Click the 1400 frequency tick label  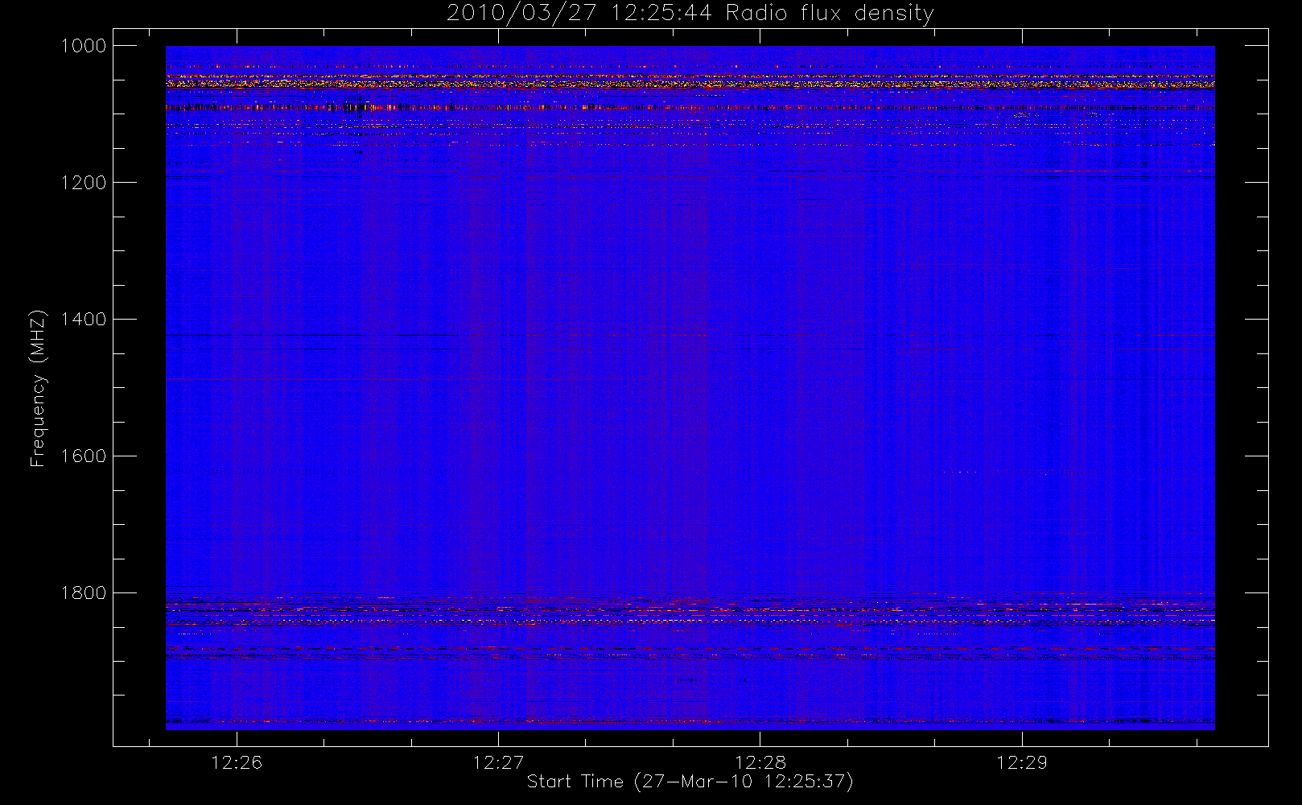click(x=84, y=320)
